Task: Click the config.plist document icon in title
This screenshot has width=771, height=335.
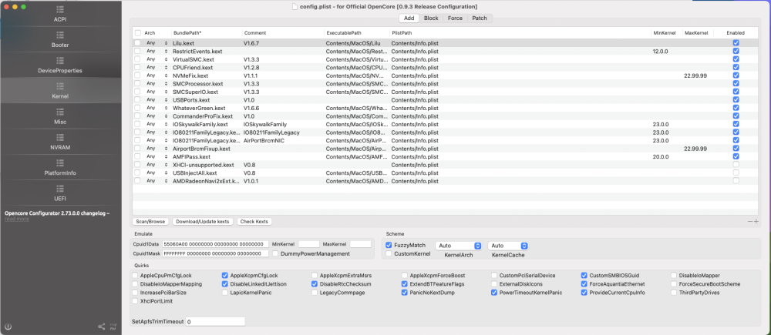Action: (295, 6)
